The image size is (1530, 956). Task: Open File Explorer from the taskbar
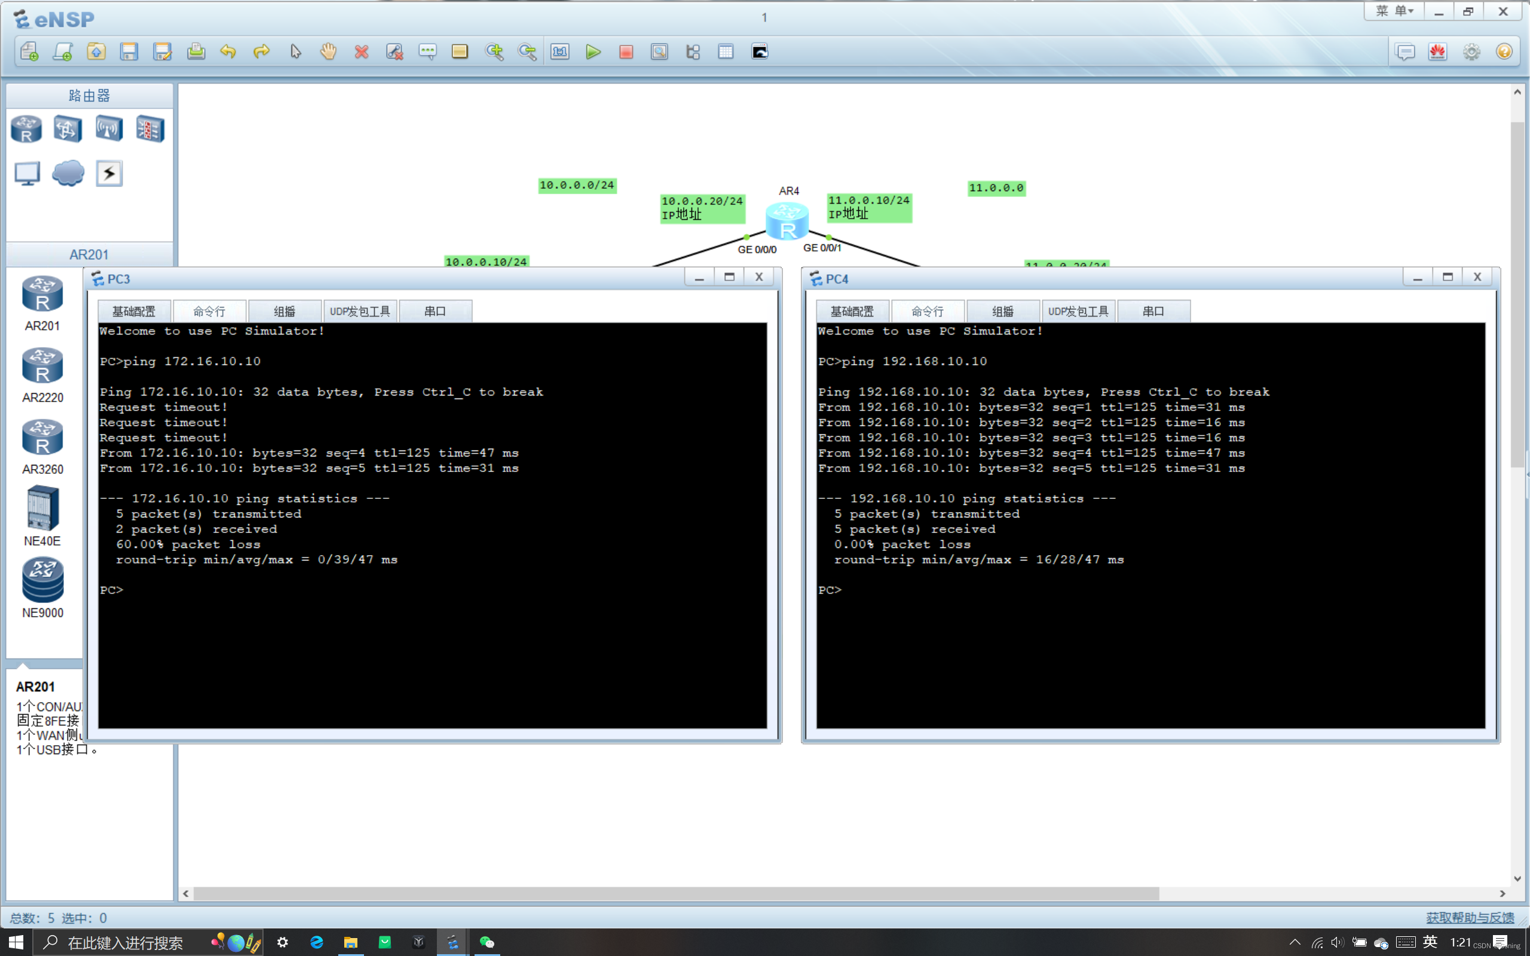click(x=350, y=942)
